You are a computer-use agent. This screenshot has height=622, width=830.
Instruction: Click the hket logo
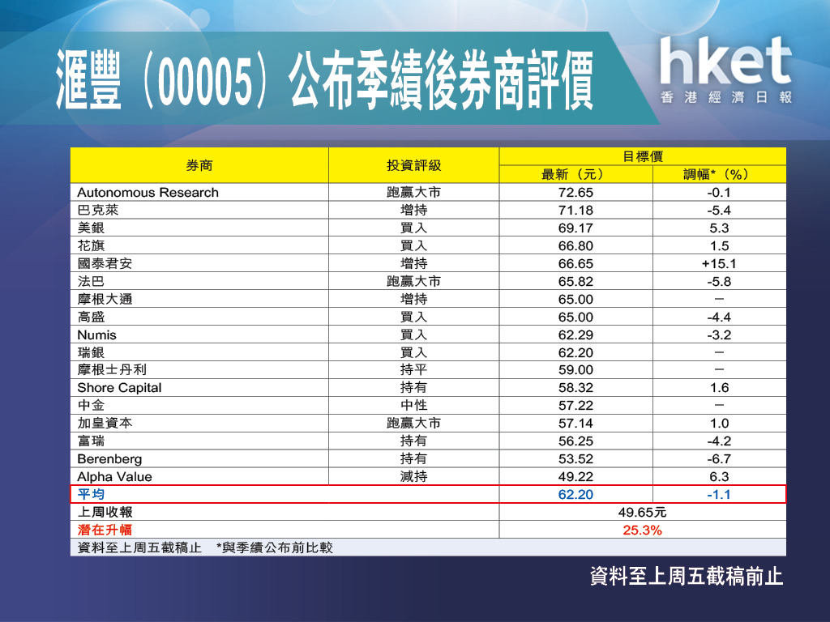[x=725, y=70]
